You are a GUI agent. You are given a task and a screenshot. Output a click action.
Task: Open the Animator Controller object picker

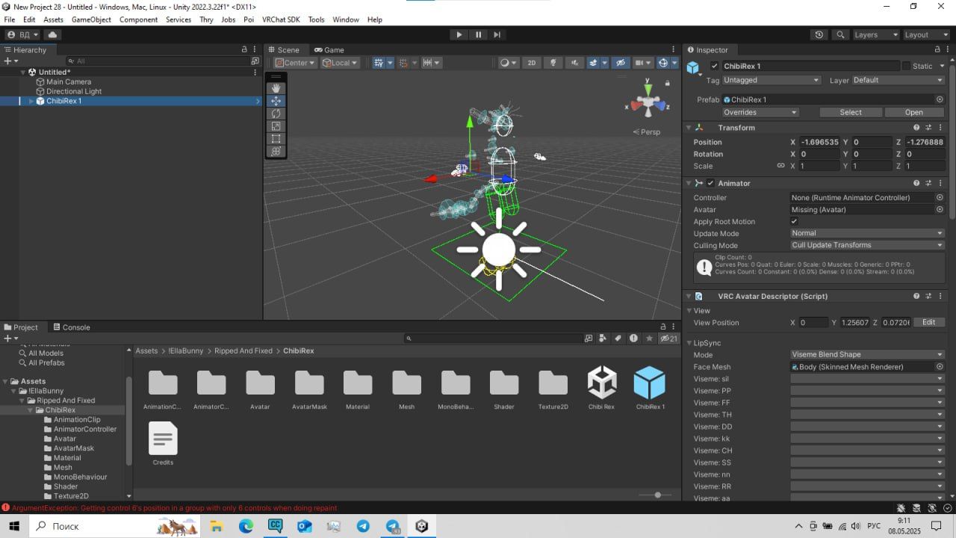point(940,198)
